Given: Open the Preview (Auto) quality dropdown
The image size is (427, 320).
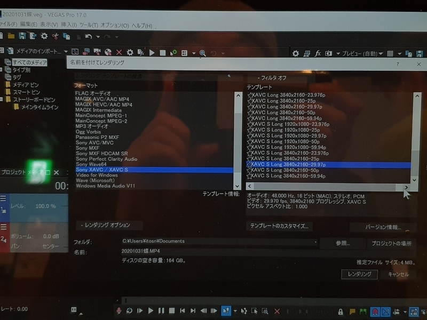Looking at the screenshot, I should click(362, 54).
